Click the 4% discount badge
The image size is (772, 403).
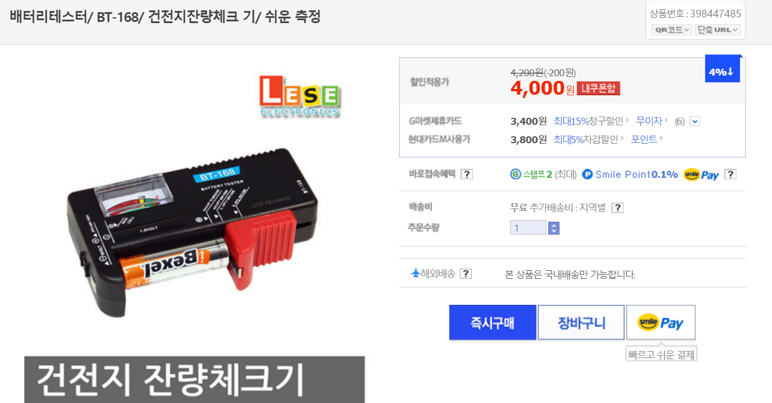pyautogui.click(x=722, y=69)
